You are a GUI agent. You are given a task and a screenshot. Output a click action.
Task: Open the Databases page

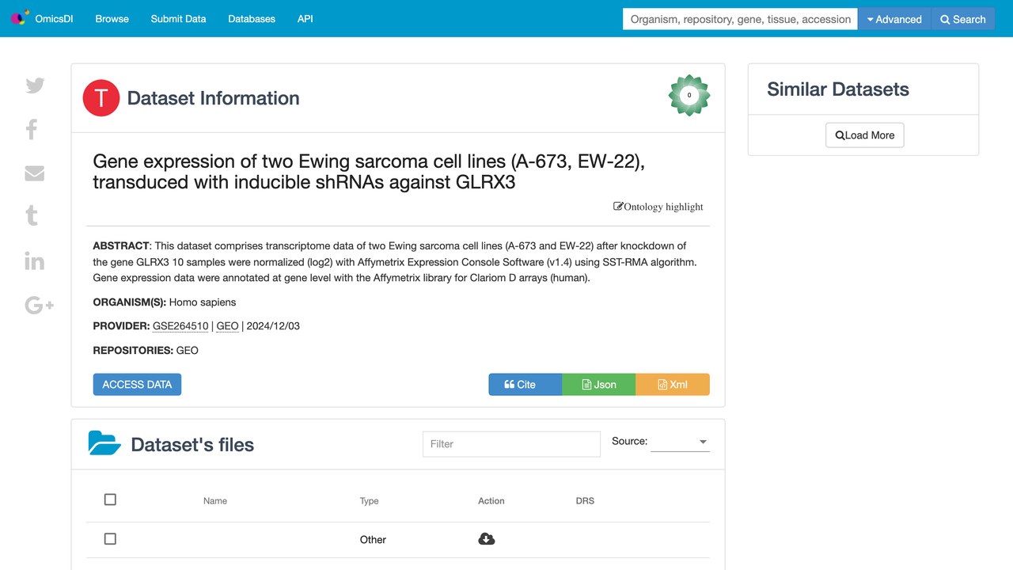[252, 19]
